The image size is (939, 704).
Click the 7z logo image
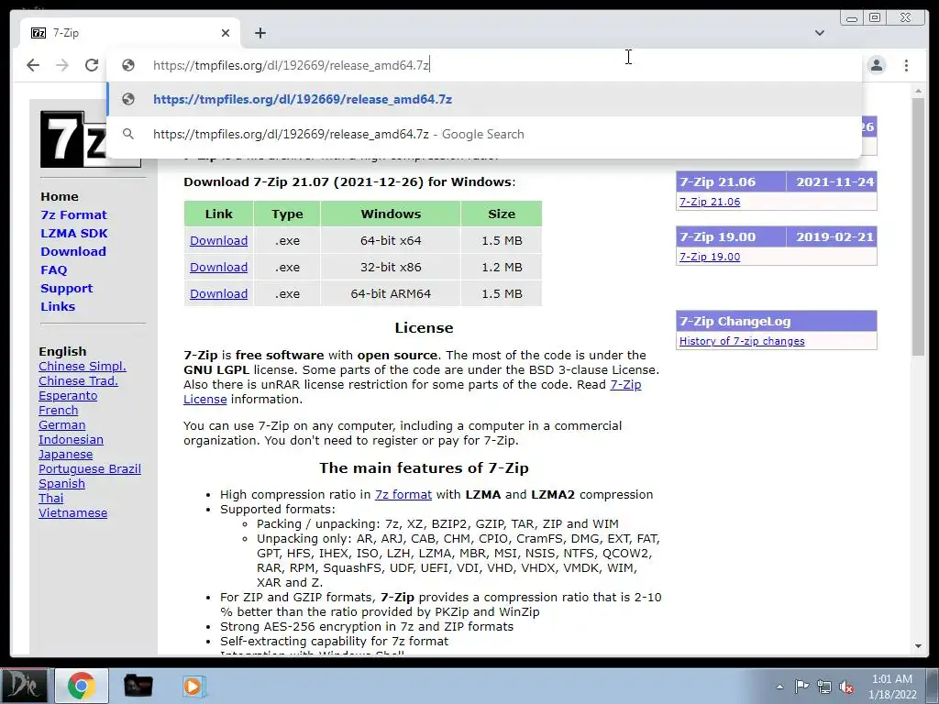[x=73, y=139]
